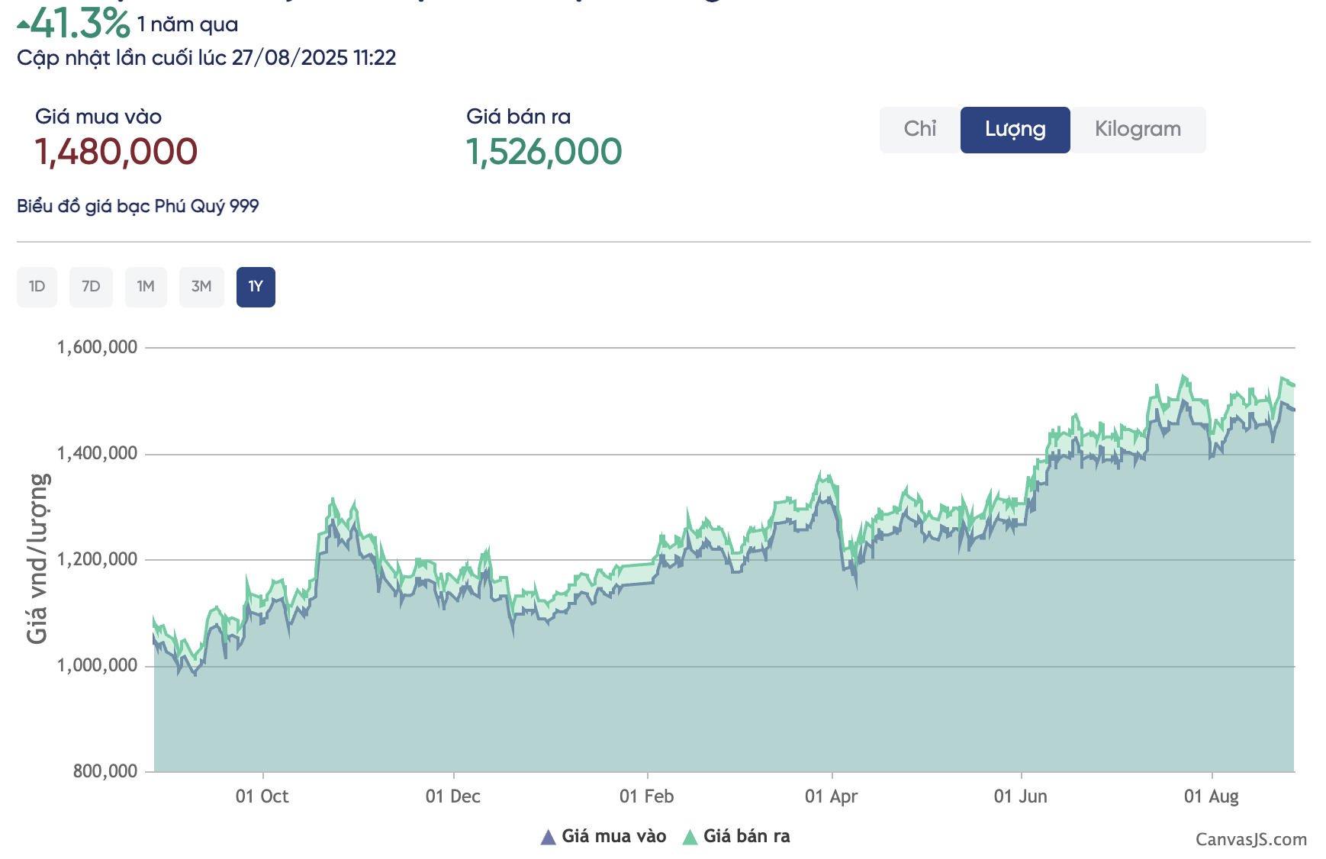1326x859 pixels.
Task: Toggle Giá bán ra legend triangle icon
Action: tap(690, 837)
